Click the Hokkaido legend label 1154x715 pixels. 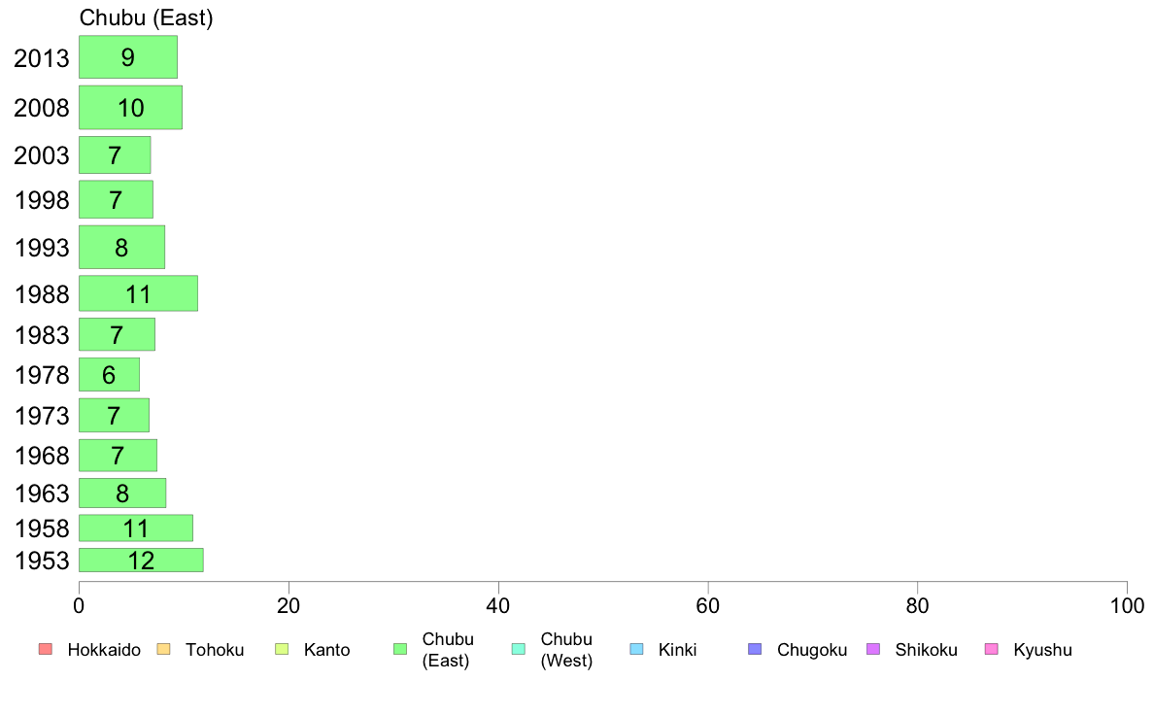click(x=104, y=650)
